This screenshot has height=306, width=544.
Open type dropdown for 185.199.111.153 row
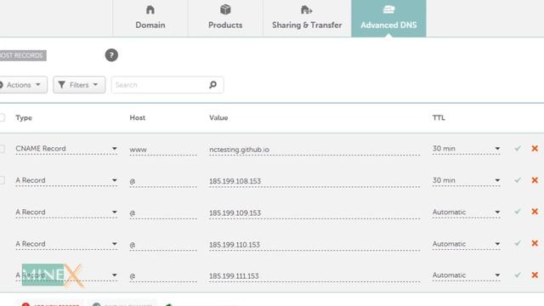(66, 275)
